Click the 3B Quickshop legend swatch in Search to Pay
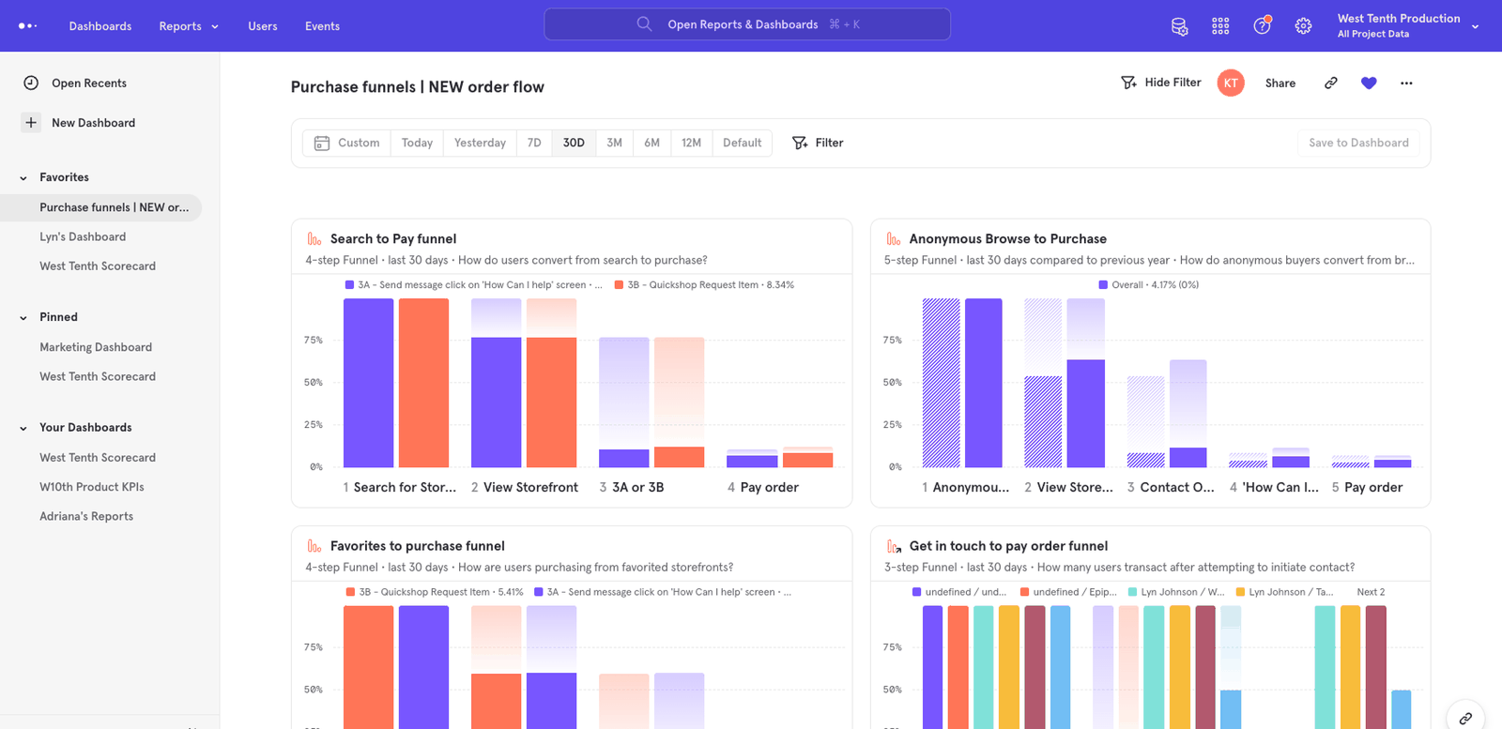Viewport: 1502px width, 729px height. pyautogui.click(x=619, y=285)
